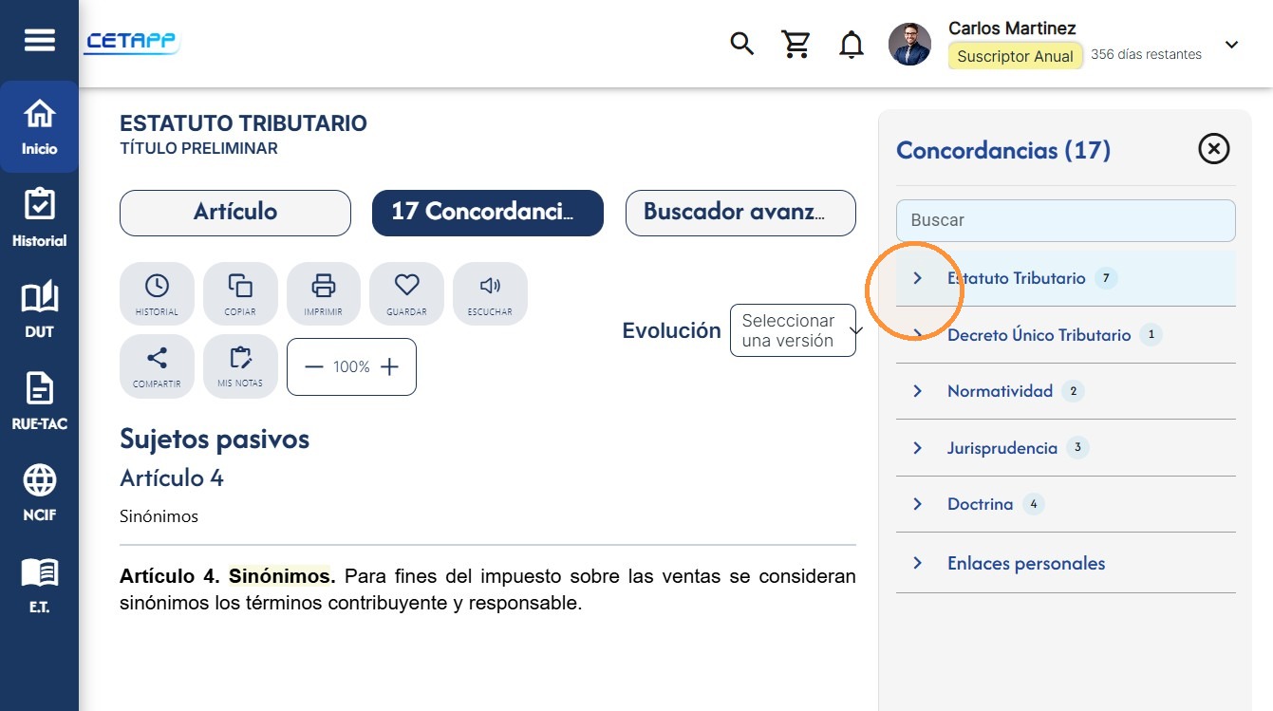Click the Imprimir printer button
Viewport: 1273px width, 711px height.
324,293
